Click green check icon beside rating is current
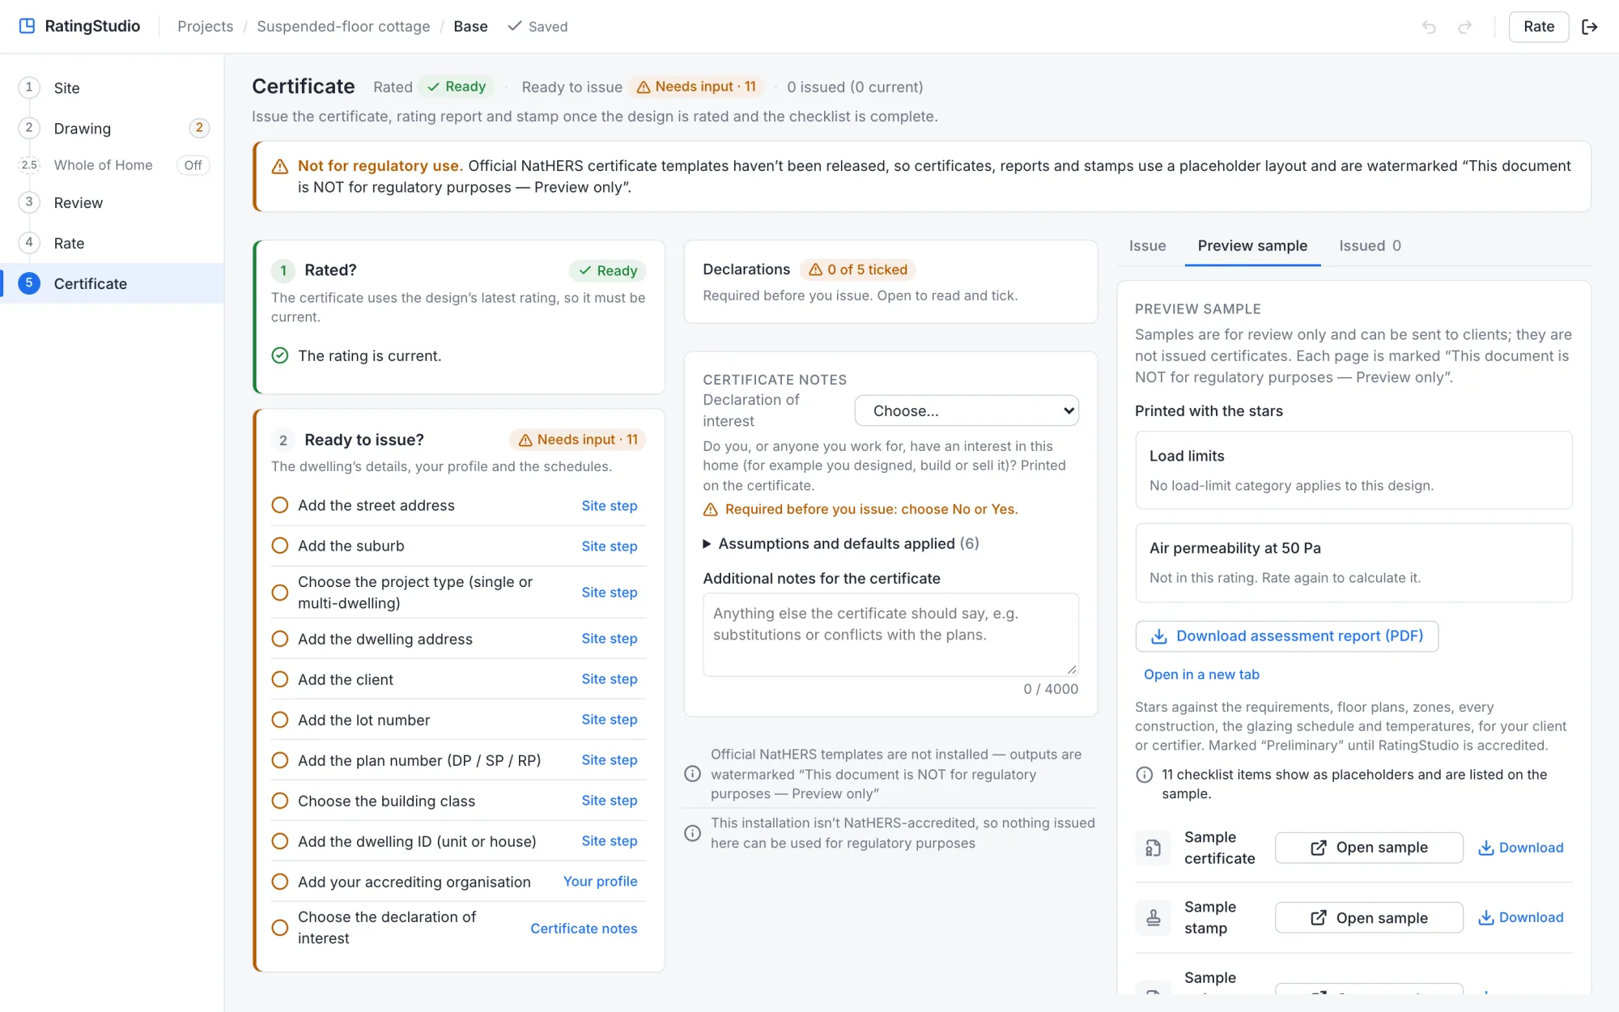1619x1012 pixels. coord(280,355)
